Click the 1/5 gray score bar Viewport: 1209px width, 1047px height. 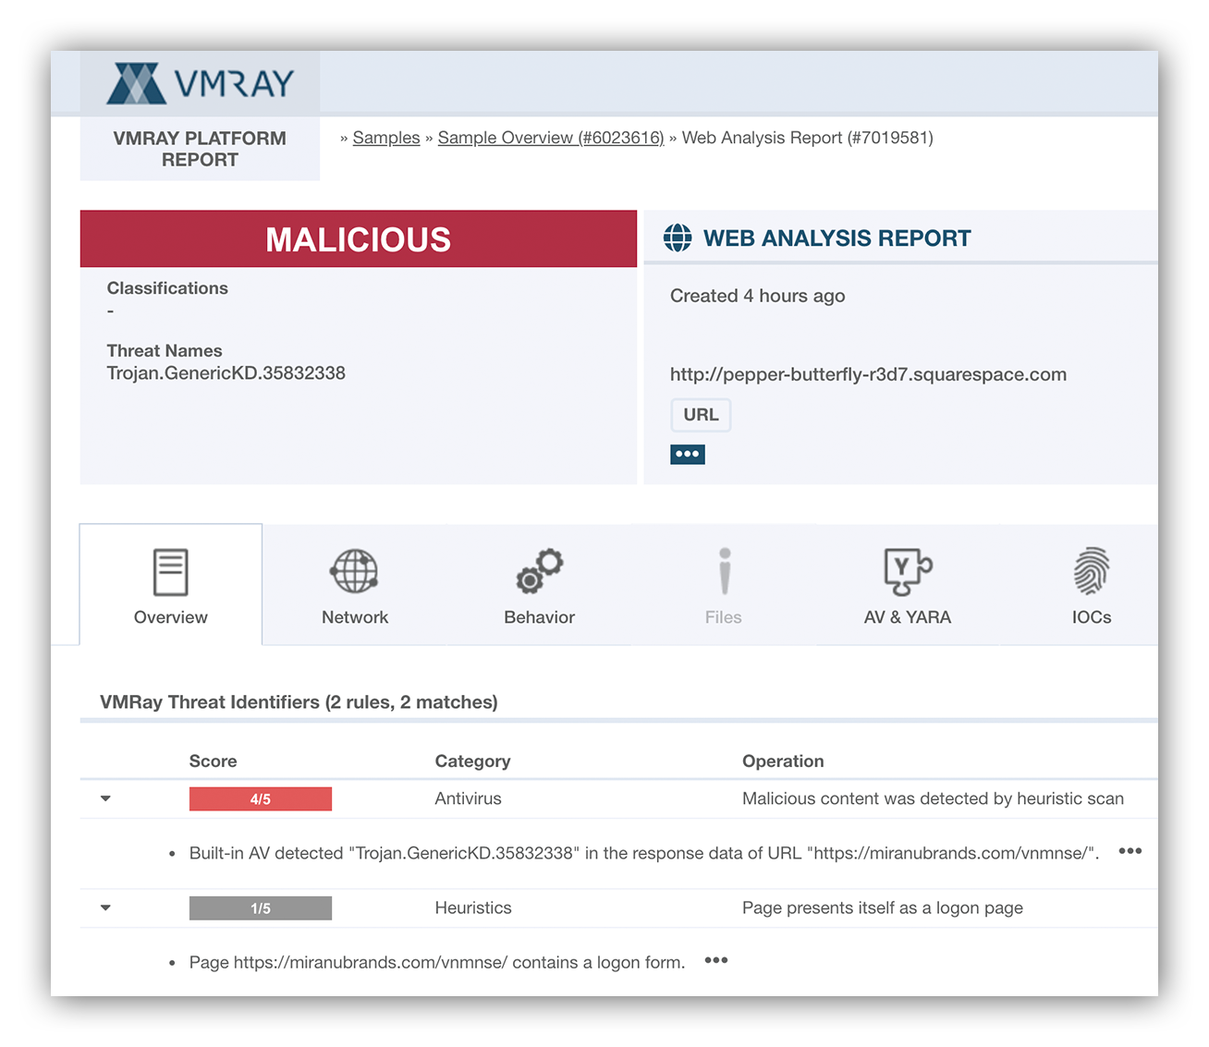[x=261, y=908]
